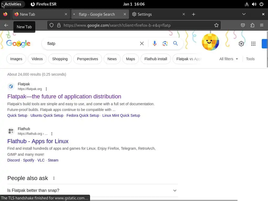Open the Activities overview
268x201 pixels.
13,4
